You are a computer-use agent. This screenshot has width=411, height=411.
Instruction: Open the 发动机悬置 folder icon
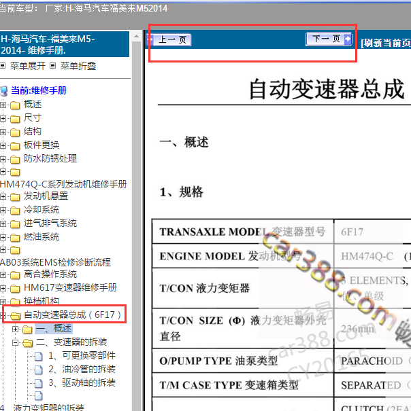[15, 197]
